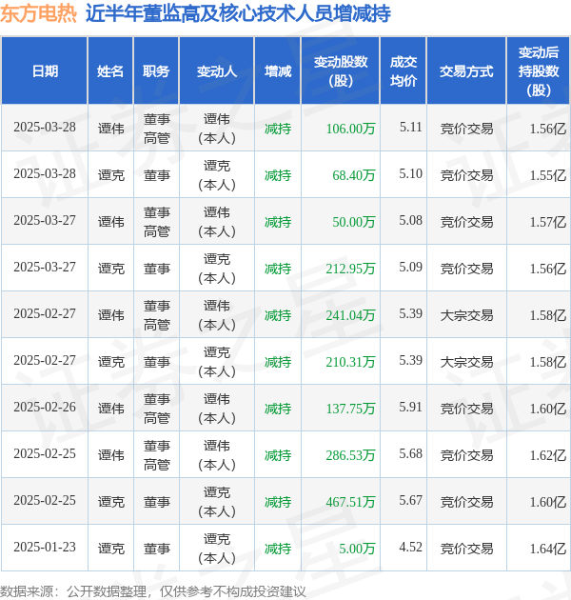Click name 谭克 in the 2025-01-23 row
Image resolution: width=571 pixels, height=600 pixels.
pyautogui.click(x=111, y=549)
